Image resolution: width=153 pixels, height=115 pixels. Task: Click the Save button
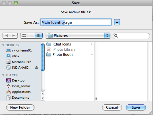136,107
